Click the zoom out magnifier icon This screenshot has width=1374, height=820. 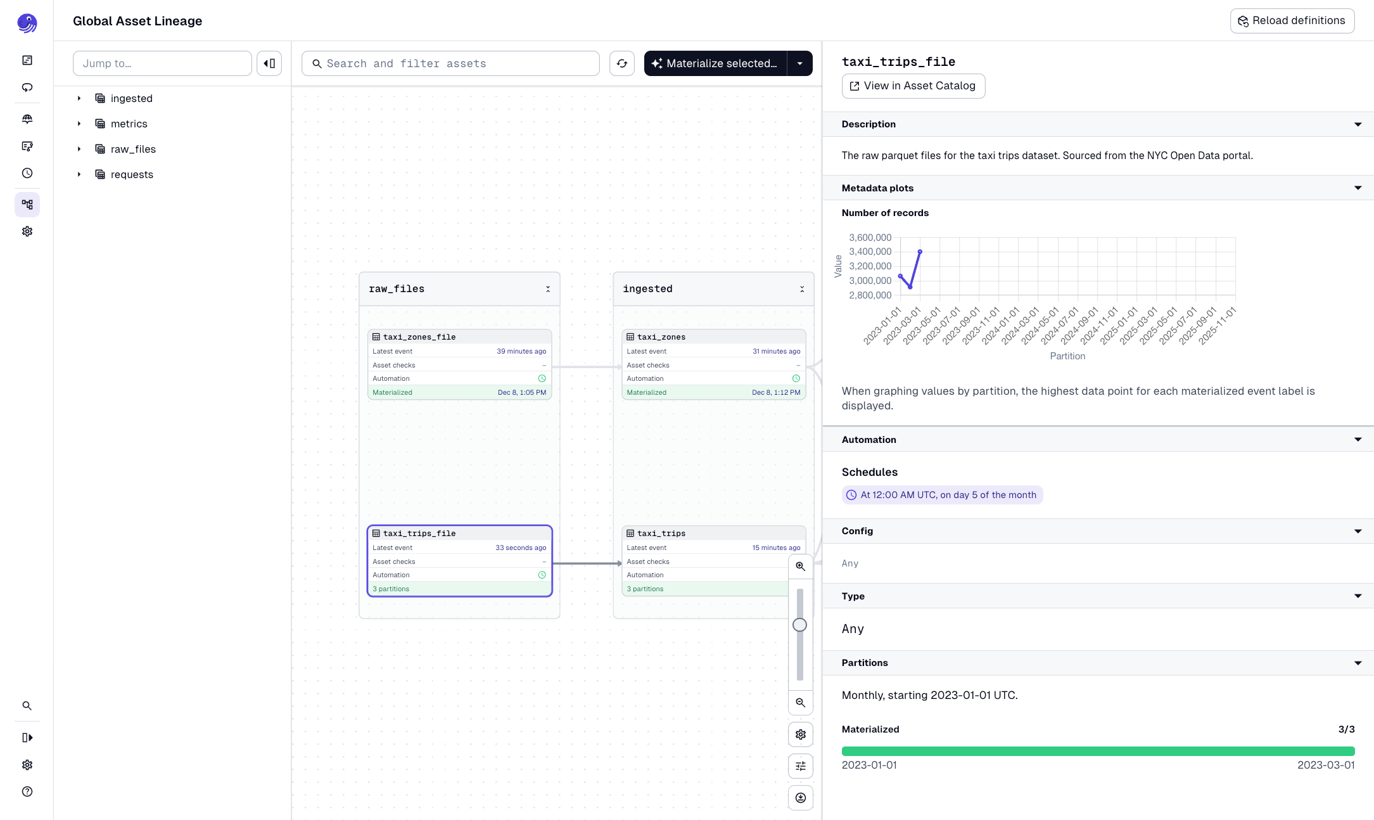point(800,703)
